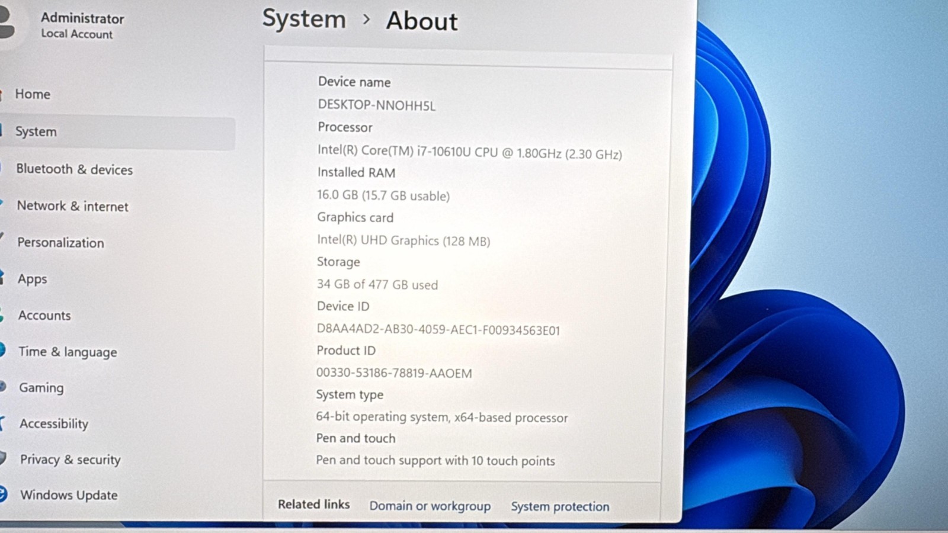Click the Local Account label
The width and height of the screenshot is (948, 533).
point(76,34)
